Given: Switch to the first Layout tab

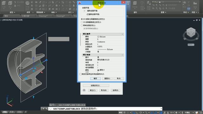Looking at the screenshot, I should coord(12,112).
